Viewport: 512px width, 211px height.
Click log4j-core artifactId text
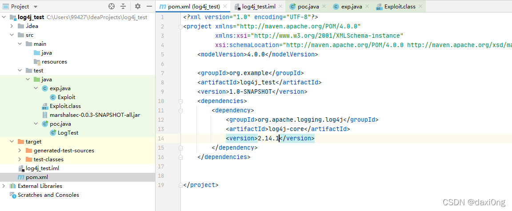point(286,129)
